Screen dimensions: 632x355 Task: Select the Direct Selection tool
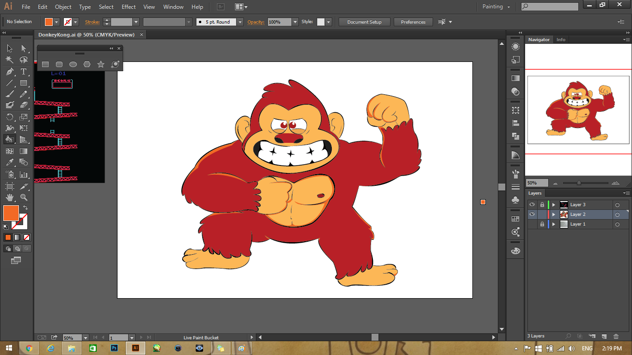(x=24, y=49)
